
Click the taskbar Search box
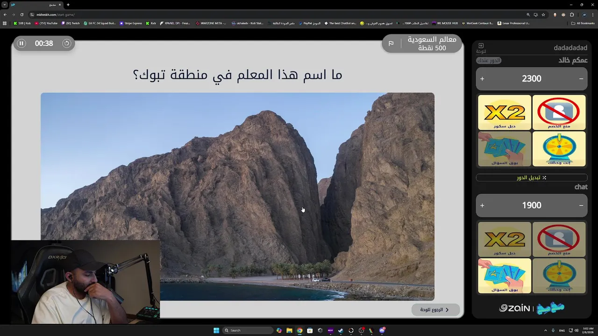coord(247,330)
